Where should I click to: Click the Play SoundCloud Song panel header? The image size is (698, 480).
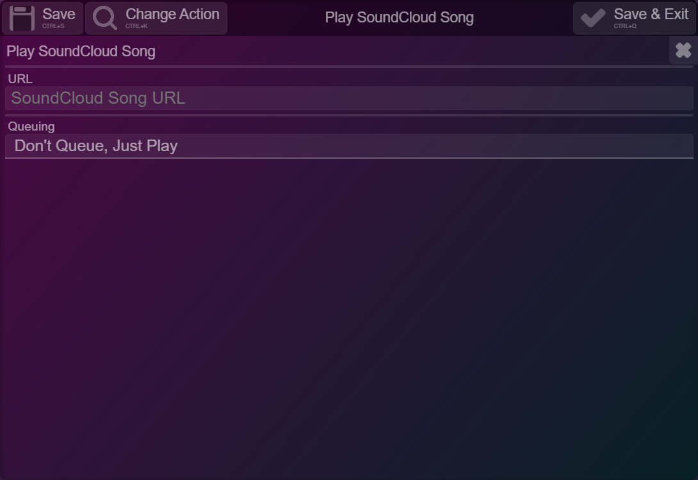pyautogui.click(x=81, y=51)
